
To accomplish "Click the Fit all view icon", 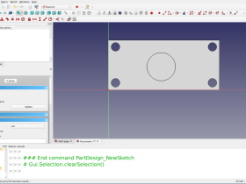I will tap(19, 13).
